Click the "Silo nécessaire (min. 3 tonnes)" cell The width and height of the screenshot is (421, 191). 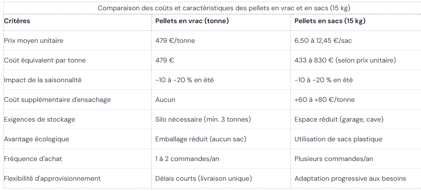coord(203,119)
